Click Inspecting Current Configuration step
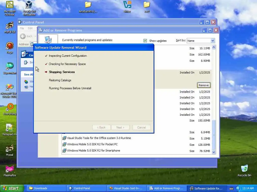 (x=68, y=56)
